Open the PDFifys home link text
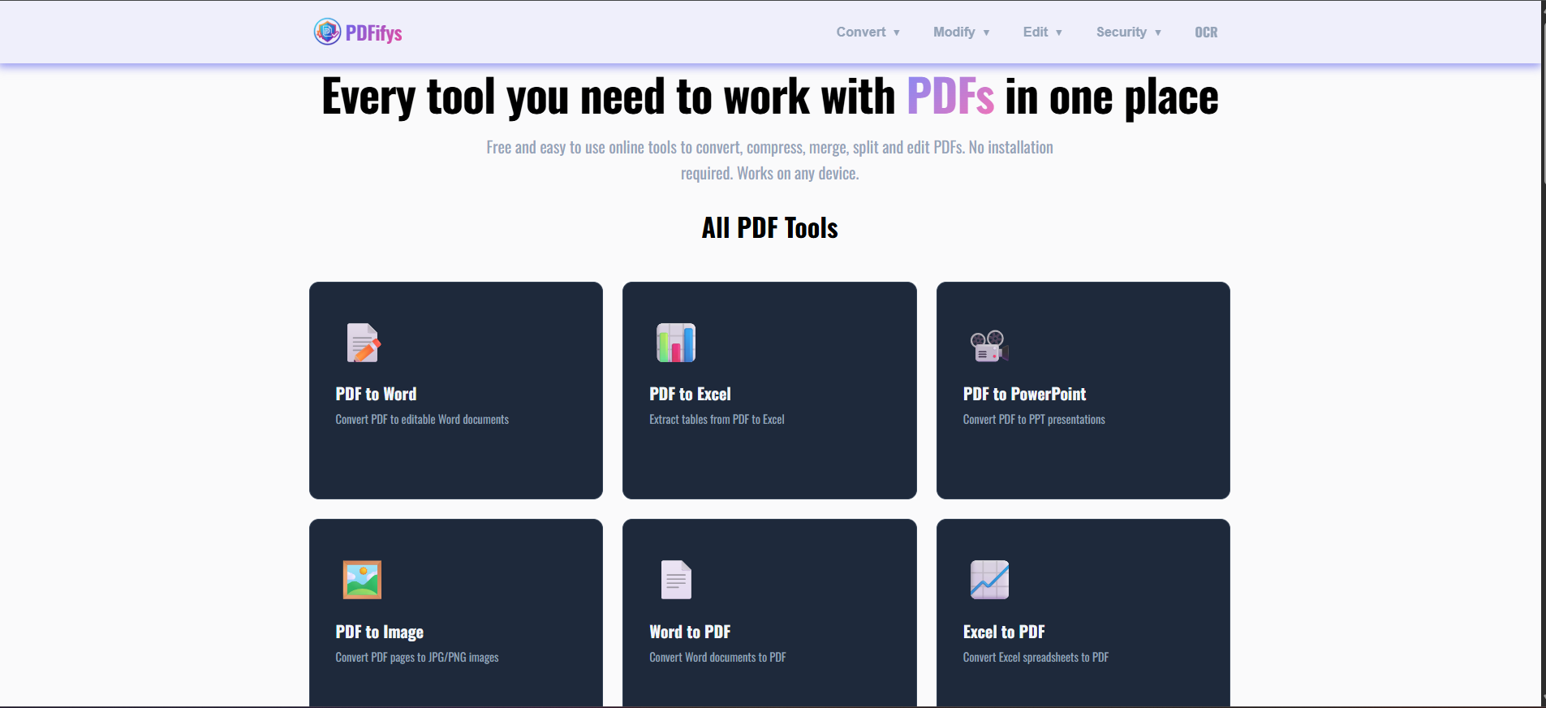Viewport: 1546px width, 708px height. (x=374, y=33)
